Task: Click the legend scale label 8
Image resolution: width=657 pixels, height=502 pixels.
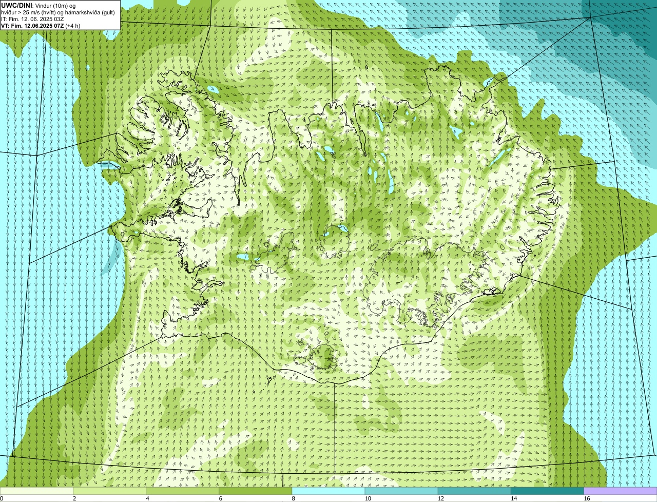Action: 294,498
